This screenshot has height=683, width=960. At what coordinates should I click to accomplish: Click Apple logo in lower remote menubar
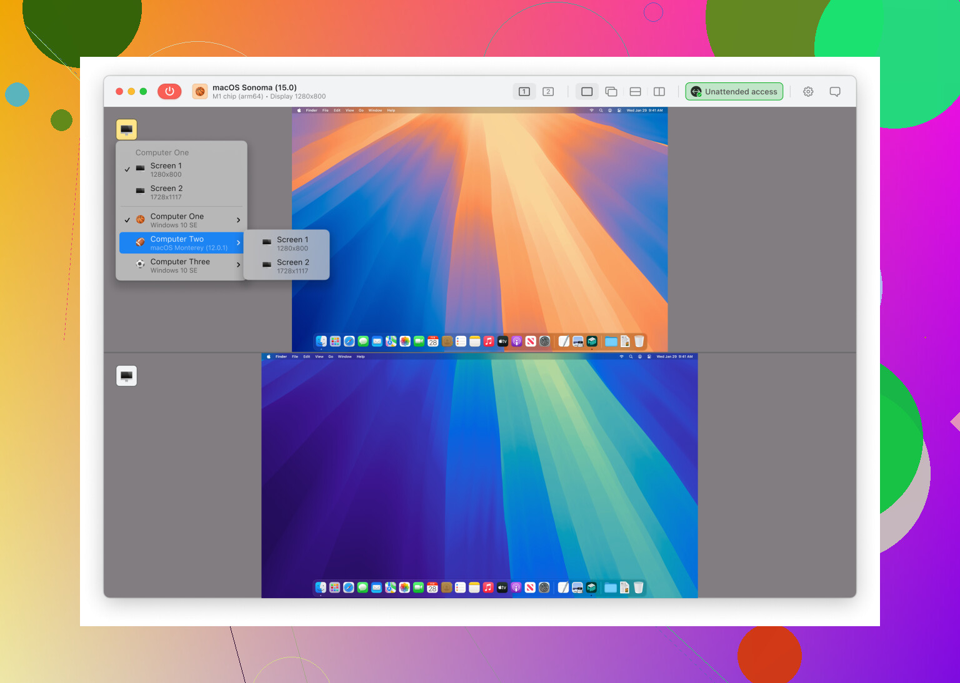tap(268, 356)
